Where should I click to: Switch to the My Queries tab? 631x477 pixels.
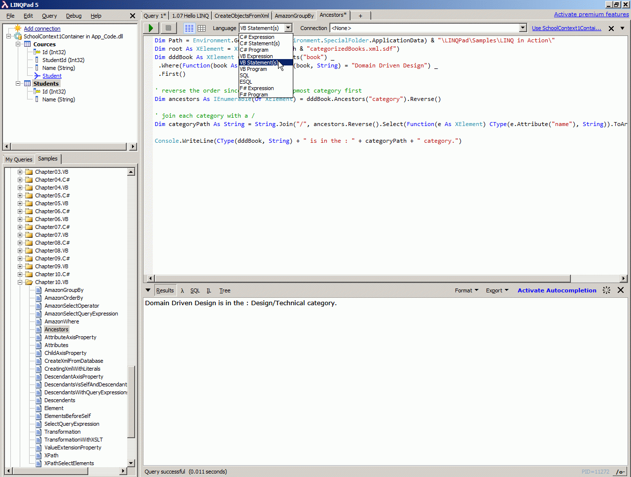coord(19,159)
